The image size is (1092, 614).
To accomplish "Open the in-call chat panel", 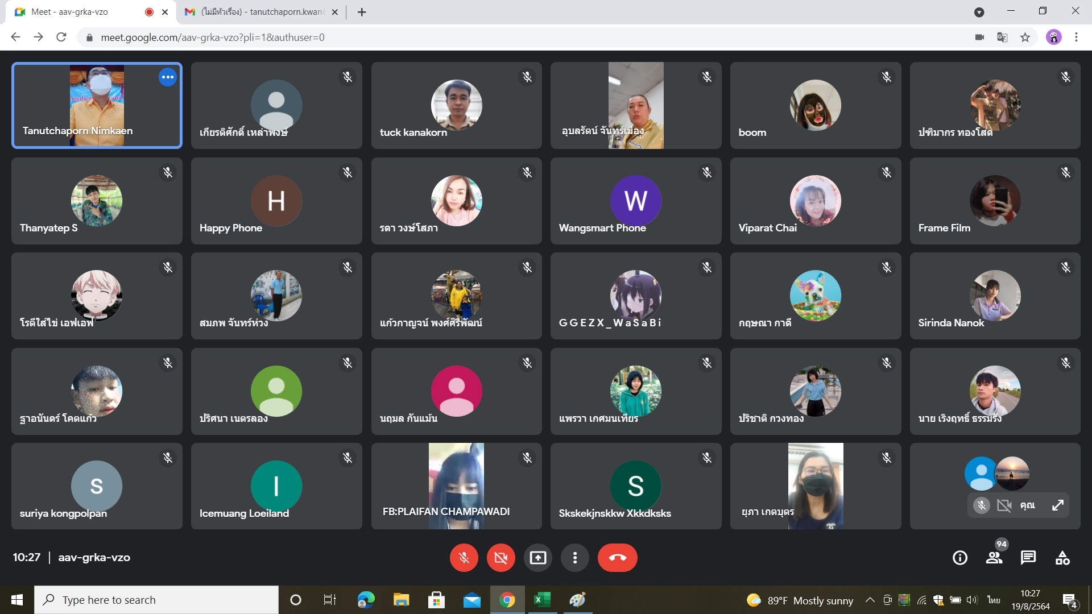I will click(1028, 558).
